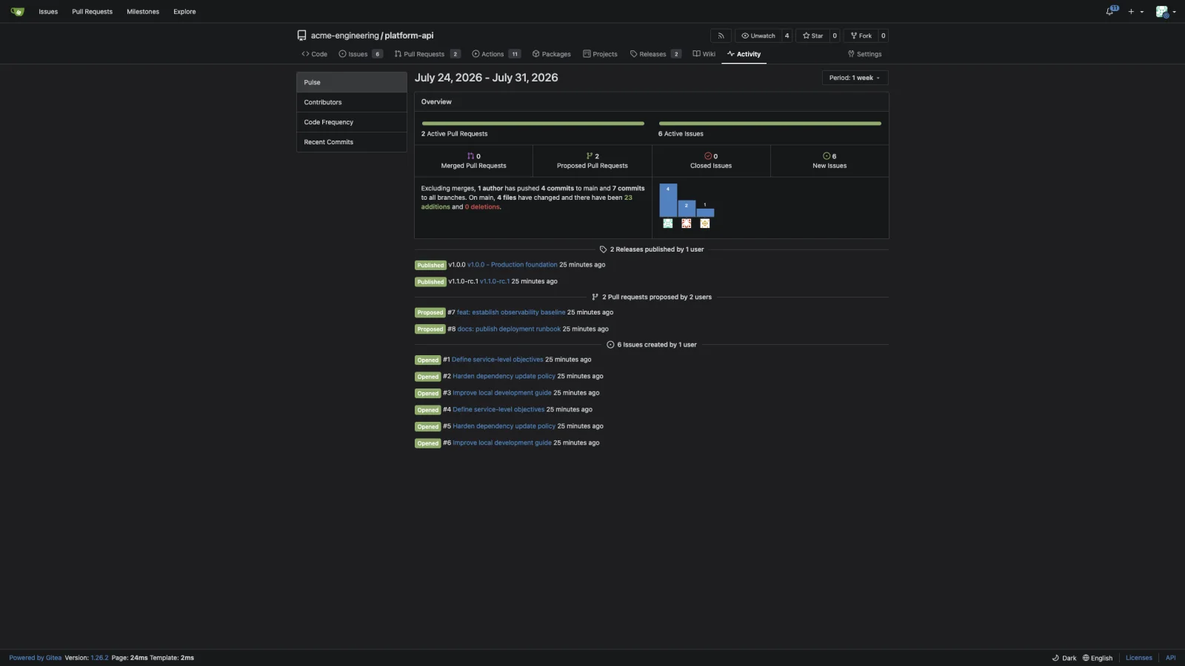Open the user avatar menu

[1166, 12]
